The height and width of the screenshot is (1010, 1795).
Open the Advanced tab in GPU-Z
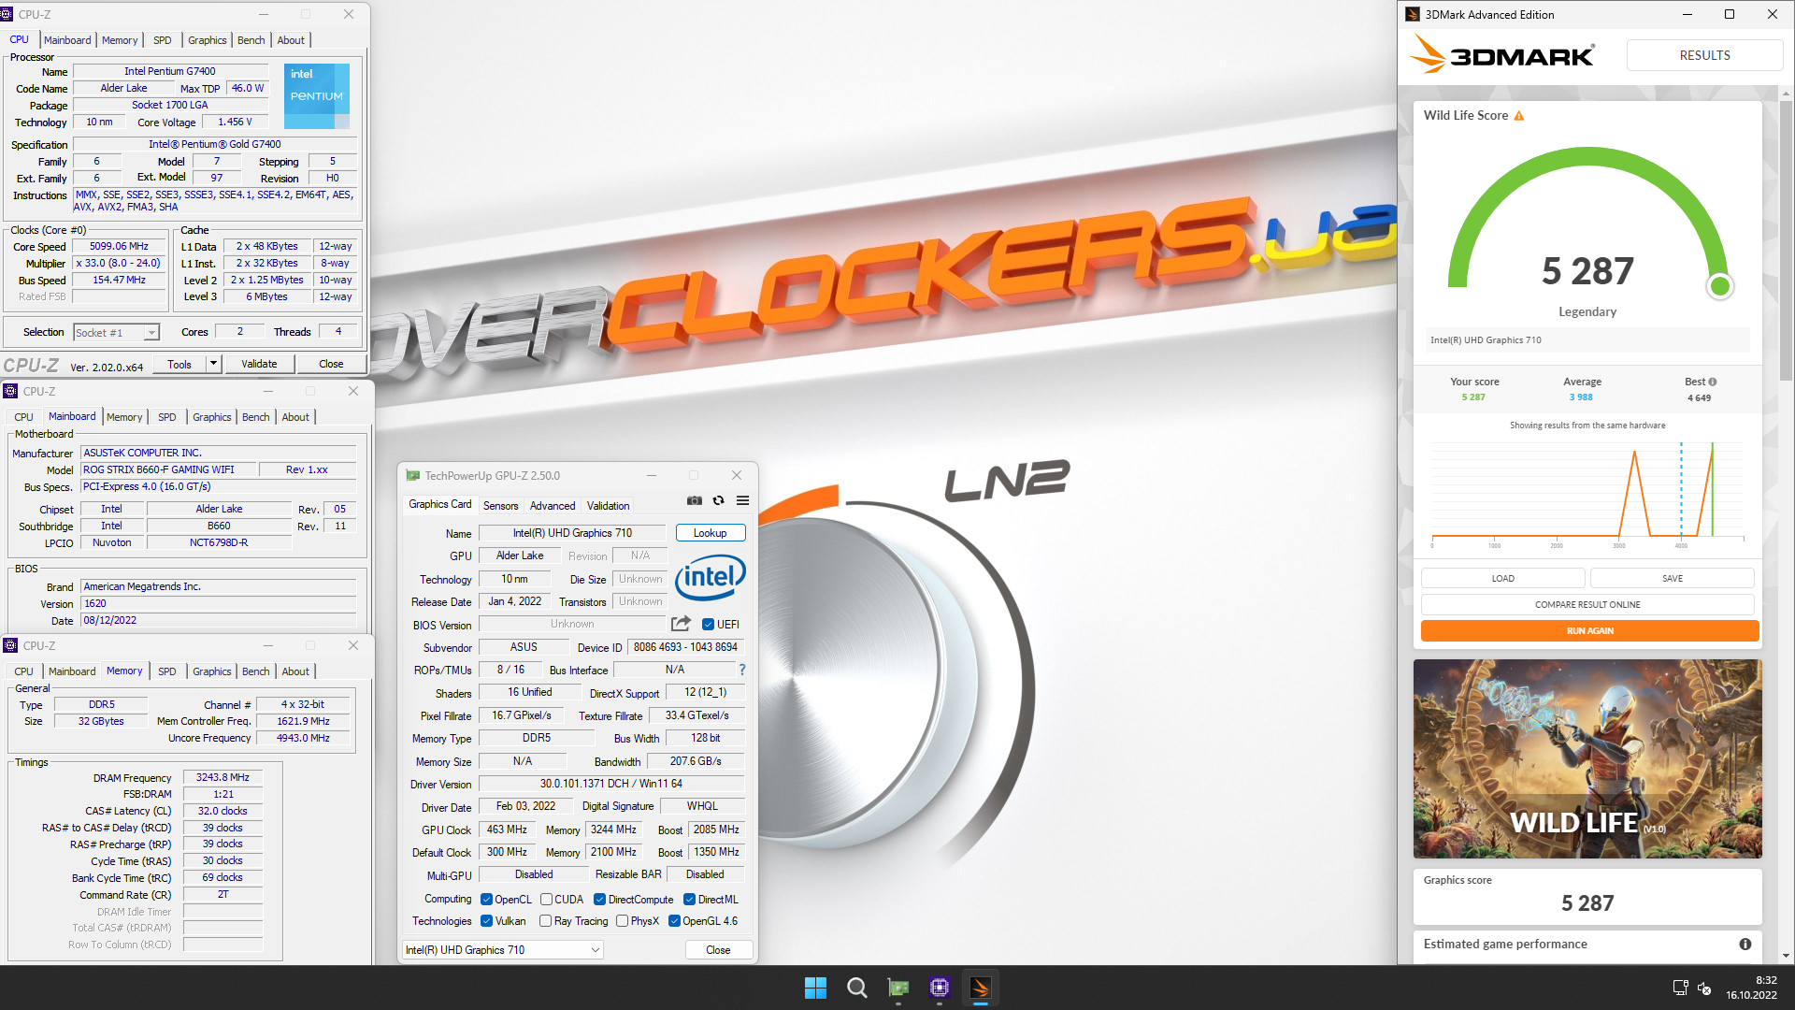(553, 506)
